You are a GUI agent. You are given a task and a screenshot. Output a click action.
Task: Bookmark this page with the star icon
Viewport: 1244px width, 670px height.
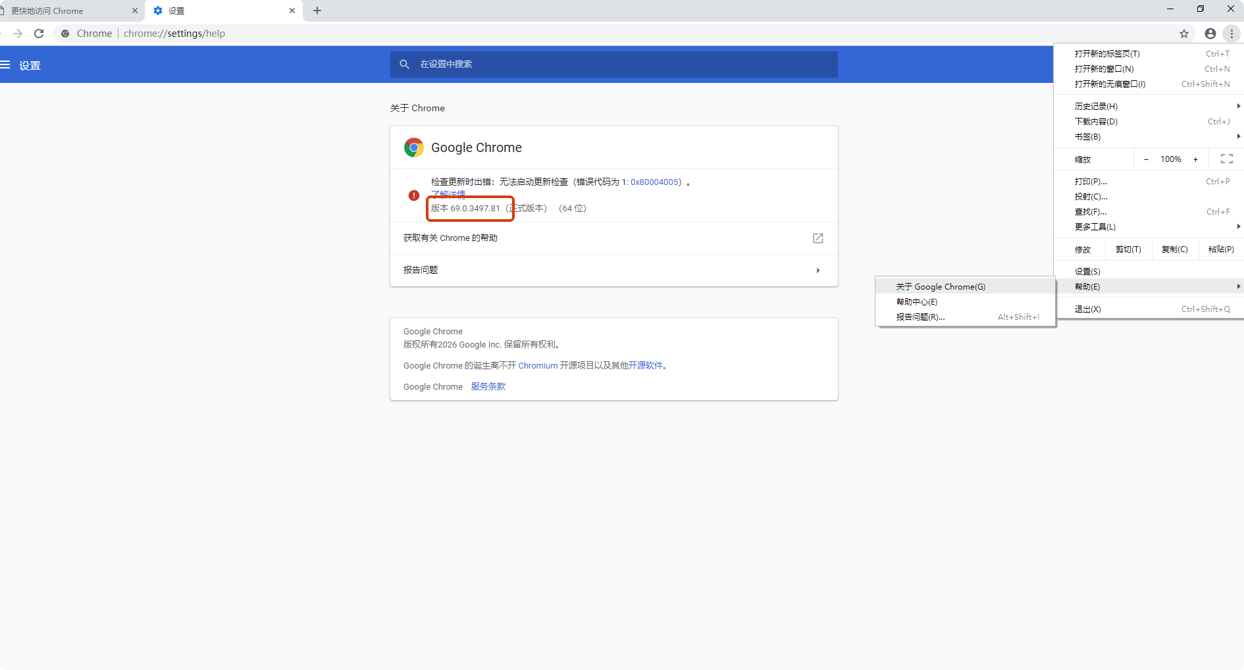point(1184,34)
